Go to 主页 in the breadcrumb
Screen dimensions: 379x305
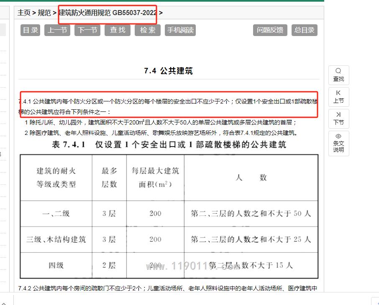coord(24,13)
